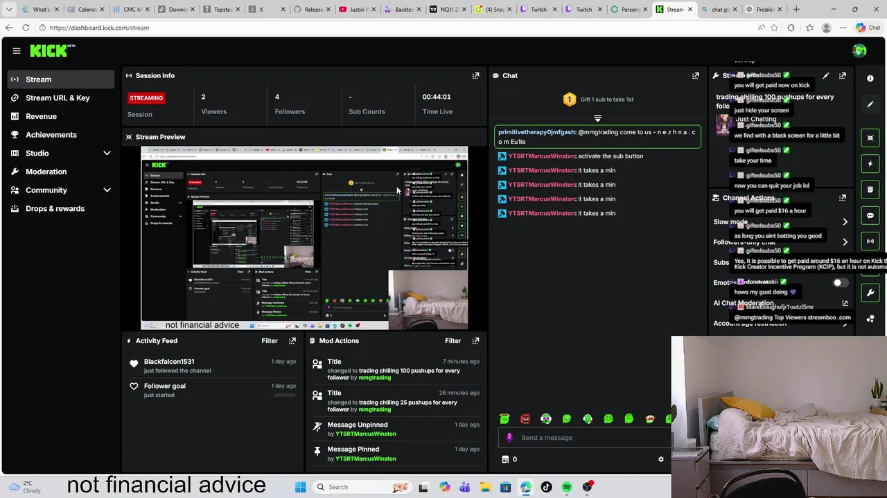Click the lightning bolt icon in right toolbar
Viewport: 887px width, 498px height.
tap(870, 164)
